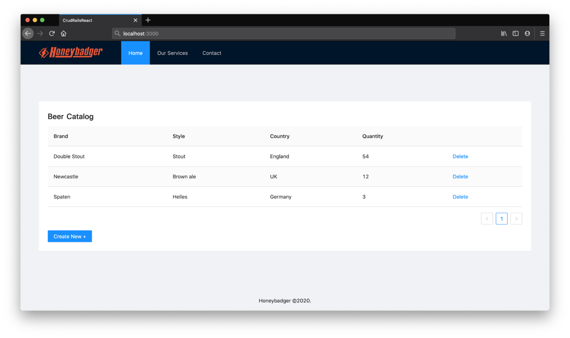The height and width of the screenshot is (338, 570).
Task: Go to browser home via house icon
Action: pos(64,34)
